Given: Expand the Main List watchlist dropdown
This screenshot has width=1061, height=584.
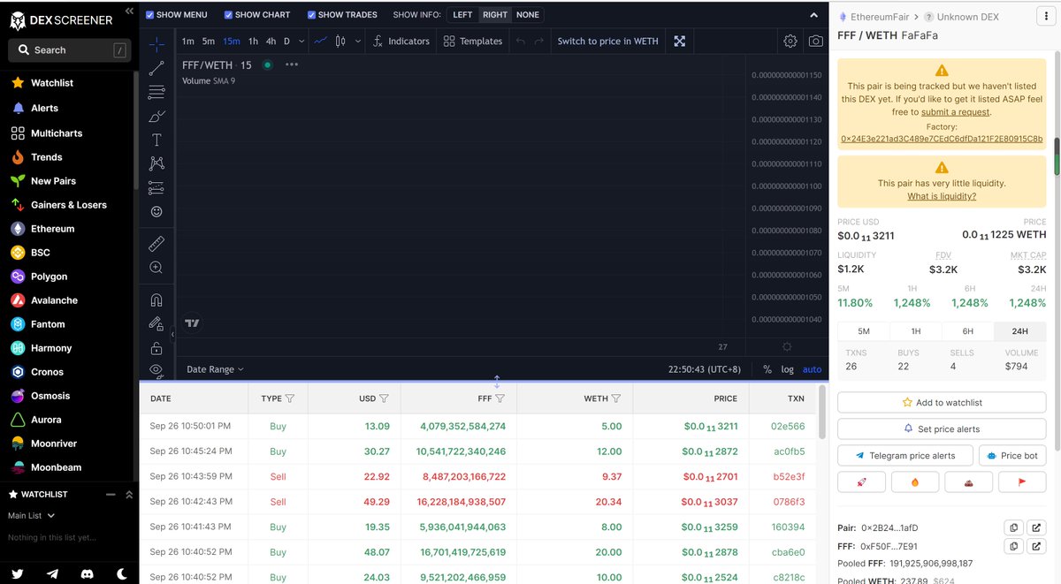Looking at the screenshot, I should (x=32, y=516).
